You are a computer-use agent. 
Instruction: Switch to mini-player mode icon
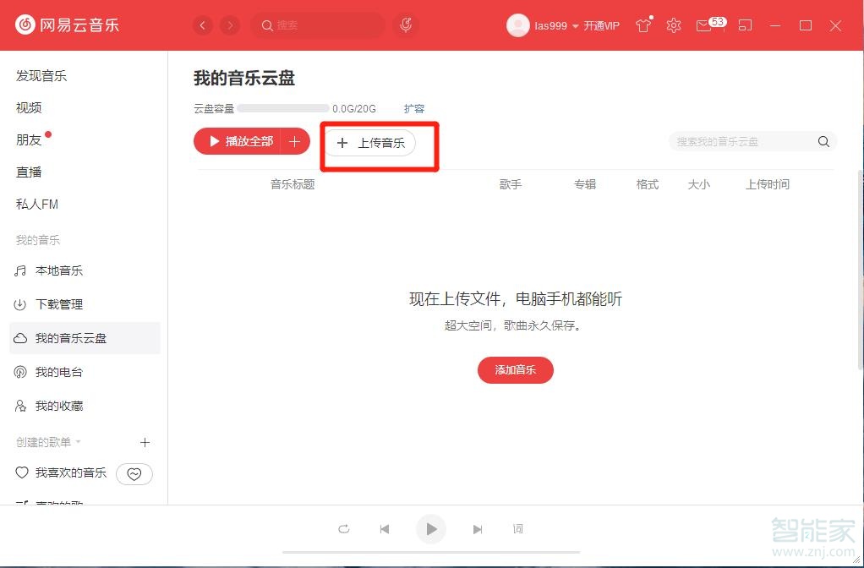click(x=745, y=25)
